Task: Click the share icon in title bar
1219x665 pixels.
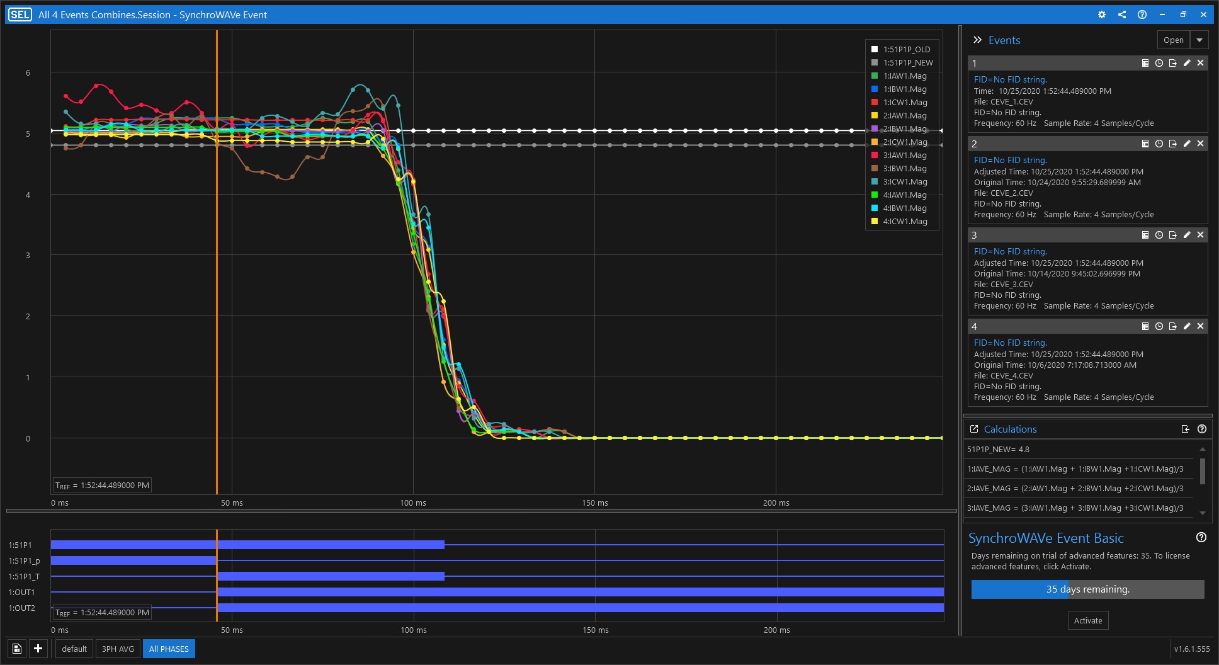Action: (x=1122, y=14)
